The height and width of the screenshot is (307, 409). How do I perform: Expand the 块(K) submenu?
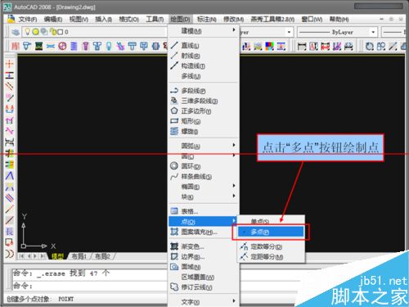coord(204,196)
